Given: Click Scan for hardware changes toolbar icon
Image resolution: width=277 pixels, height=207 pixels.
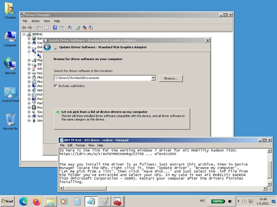Looking at the screenshot, I should [70, 28].
